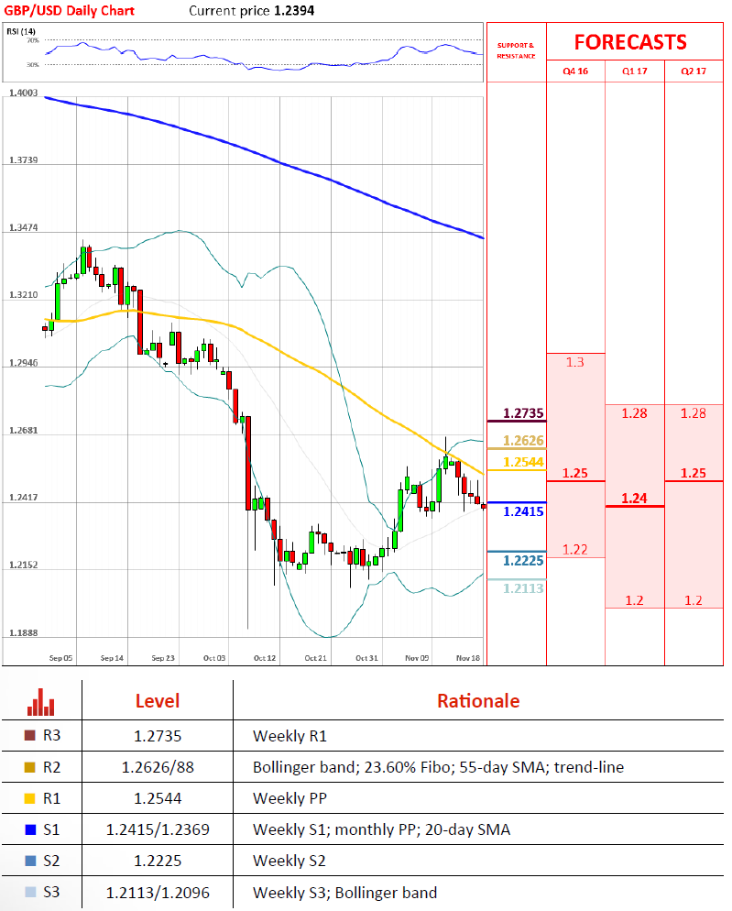
Task: Click the R3 row label
Action: coord(51,736)
